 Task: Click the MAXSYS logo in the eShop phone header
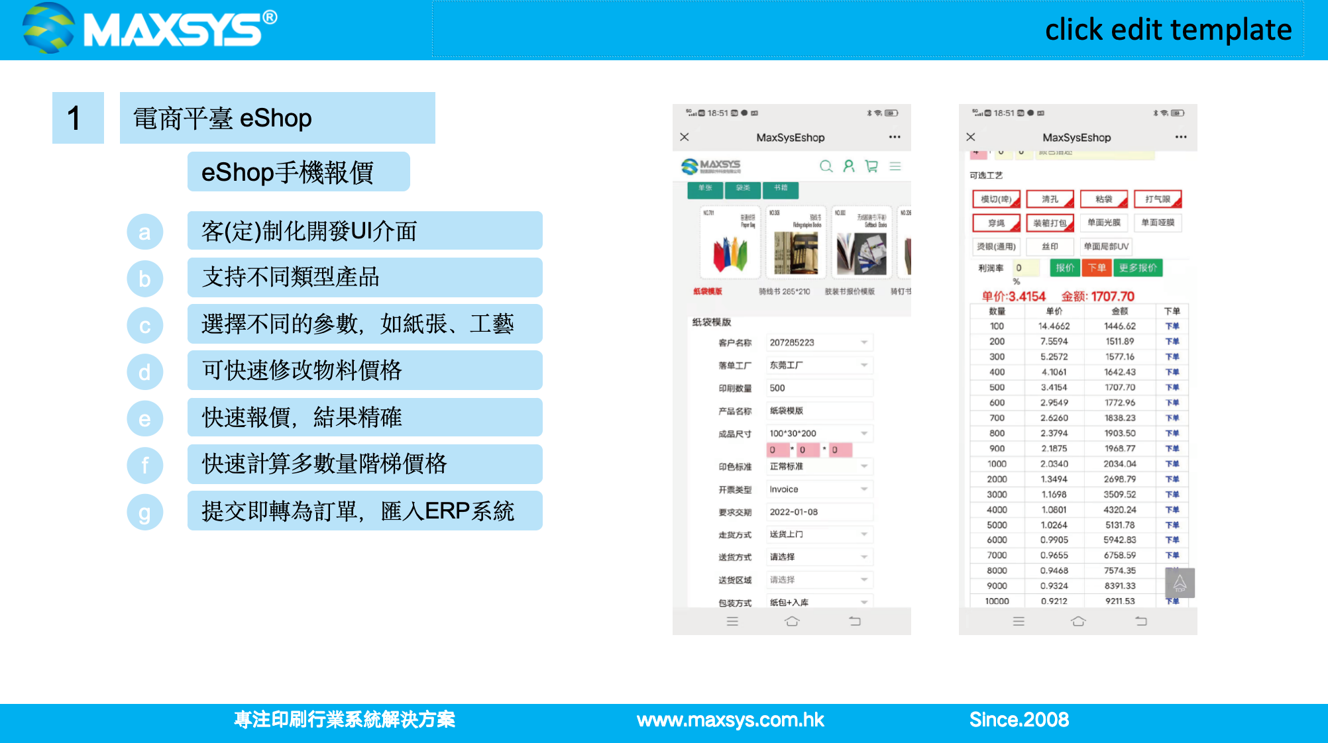[x=711, y=166]
